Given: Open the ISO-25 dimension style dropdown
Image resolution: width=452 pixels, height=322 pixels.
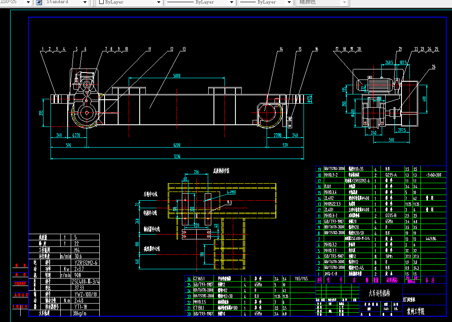Looking at the screenshot, I should (28, 2).
